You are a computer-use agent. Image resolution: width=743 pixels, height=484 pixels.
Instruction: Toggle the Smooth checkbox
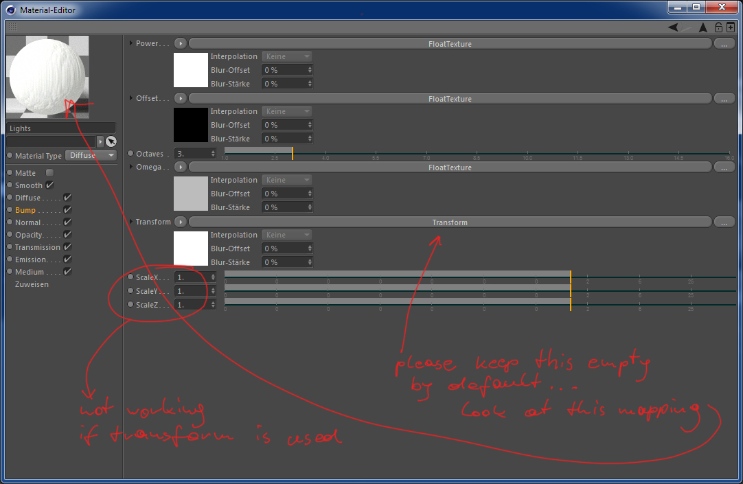(x=49, y=185)
